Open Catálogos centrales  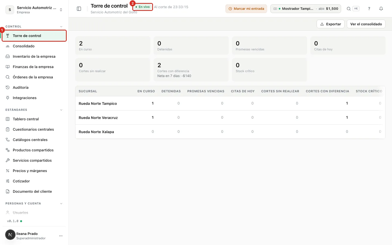pyautogui.click(x=34, y=140)
